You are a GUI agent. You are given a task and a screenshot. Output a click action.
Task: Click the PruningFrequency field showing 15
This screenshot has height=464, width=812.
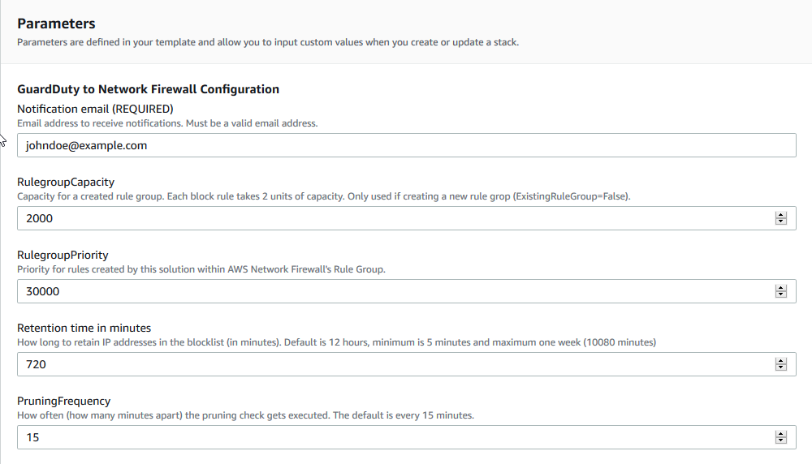pos(407,437)
